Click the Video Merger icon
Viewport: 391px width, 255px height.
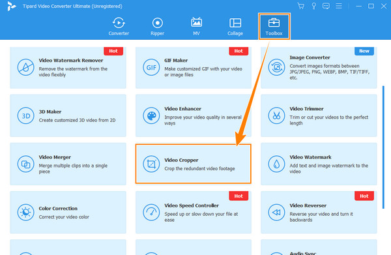coord(25,164)
